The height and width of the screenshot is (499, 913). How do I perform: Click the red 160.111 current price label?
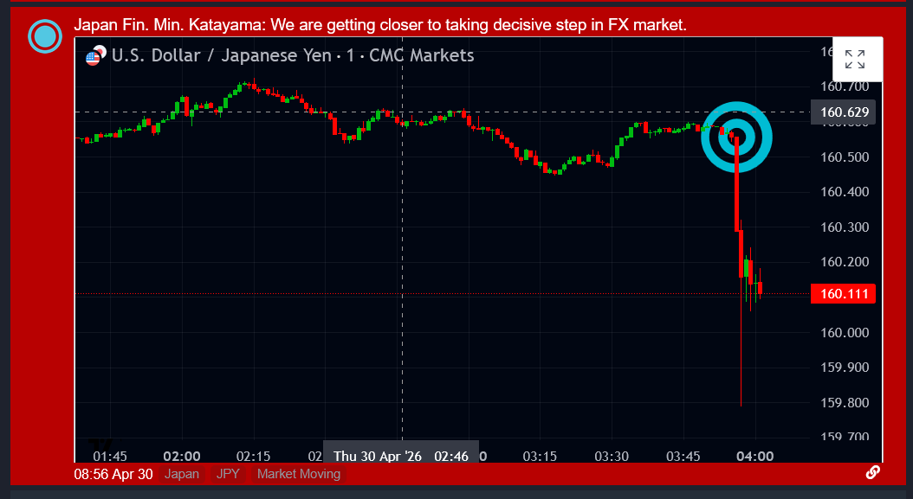point(843,294)
